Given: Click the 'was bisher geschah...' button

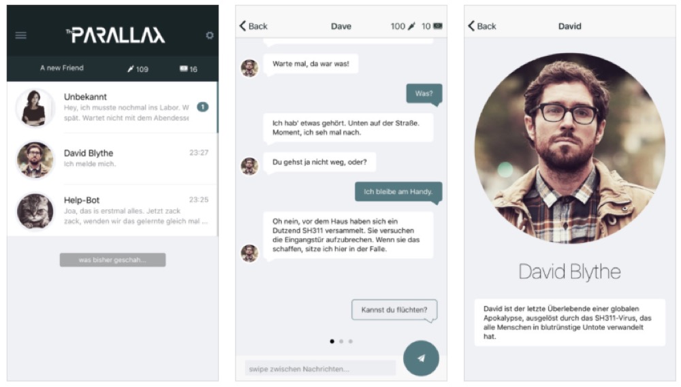Looking at the screenshot, I should tap(112, 260).
